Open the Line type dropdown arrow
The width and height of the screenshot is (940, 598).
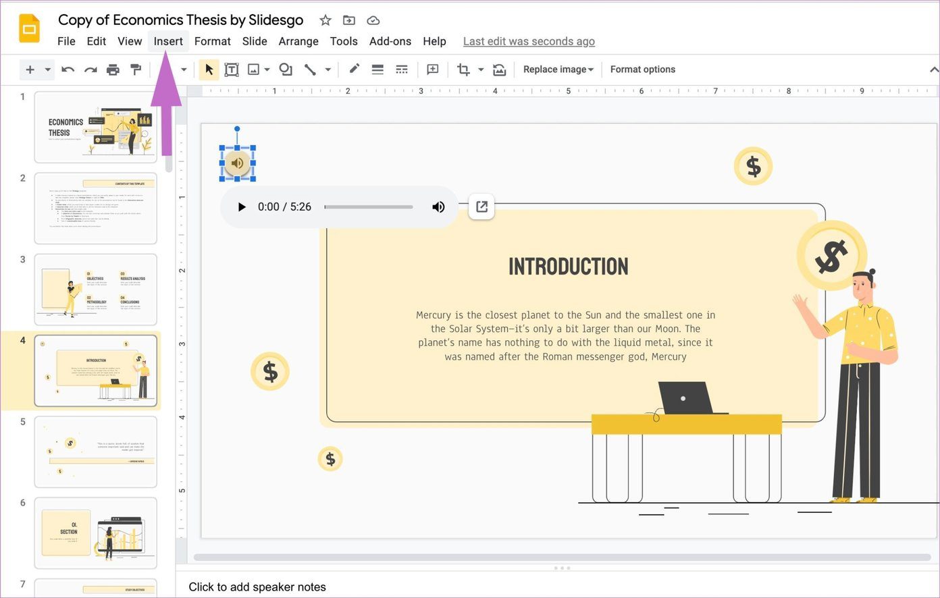tap(328, 70)
